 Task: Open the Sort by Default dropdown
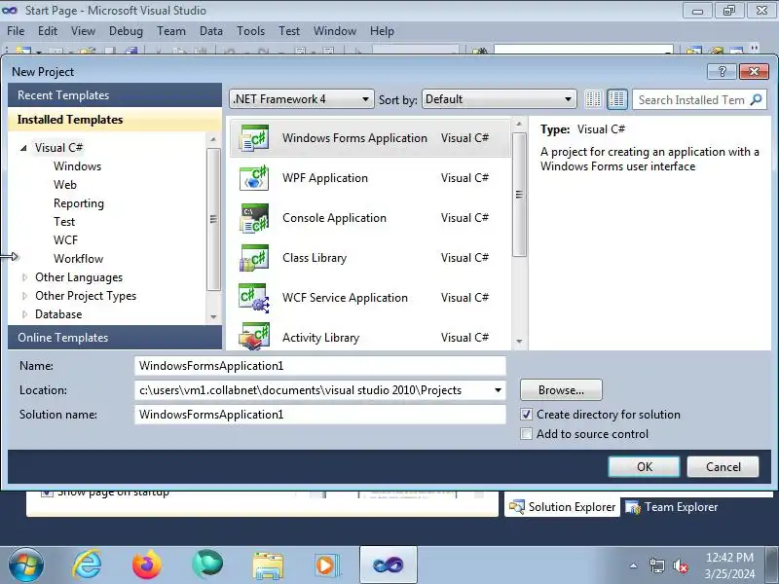tap(499, 99)
